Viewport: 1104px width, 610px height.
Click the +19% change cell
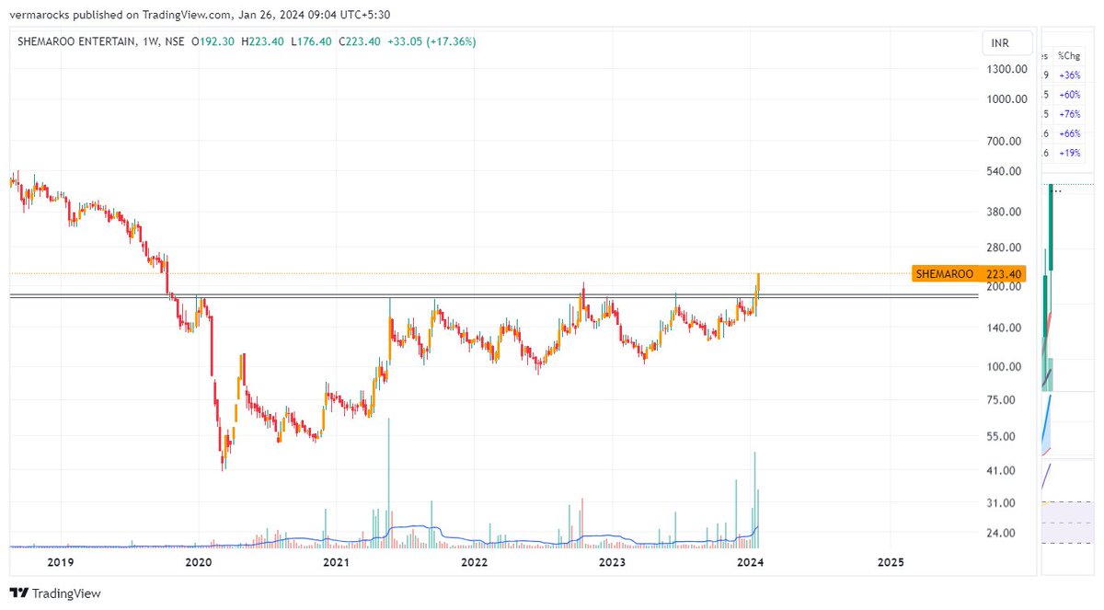click(1070, 153)
